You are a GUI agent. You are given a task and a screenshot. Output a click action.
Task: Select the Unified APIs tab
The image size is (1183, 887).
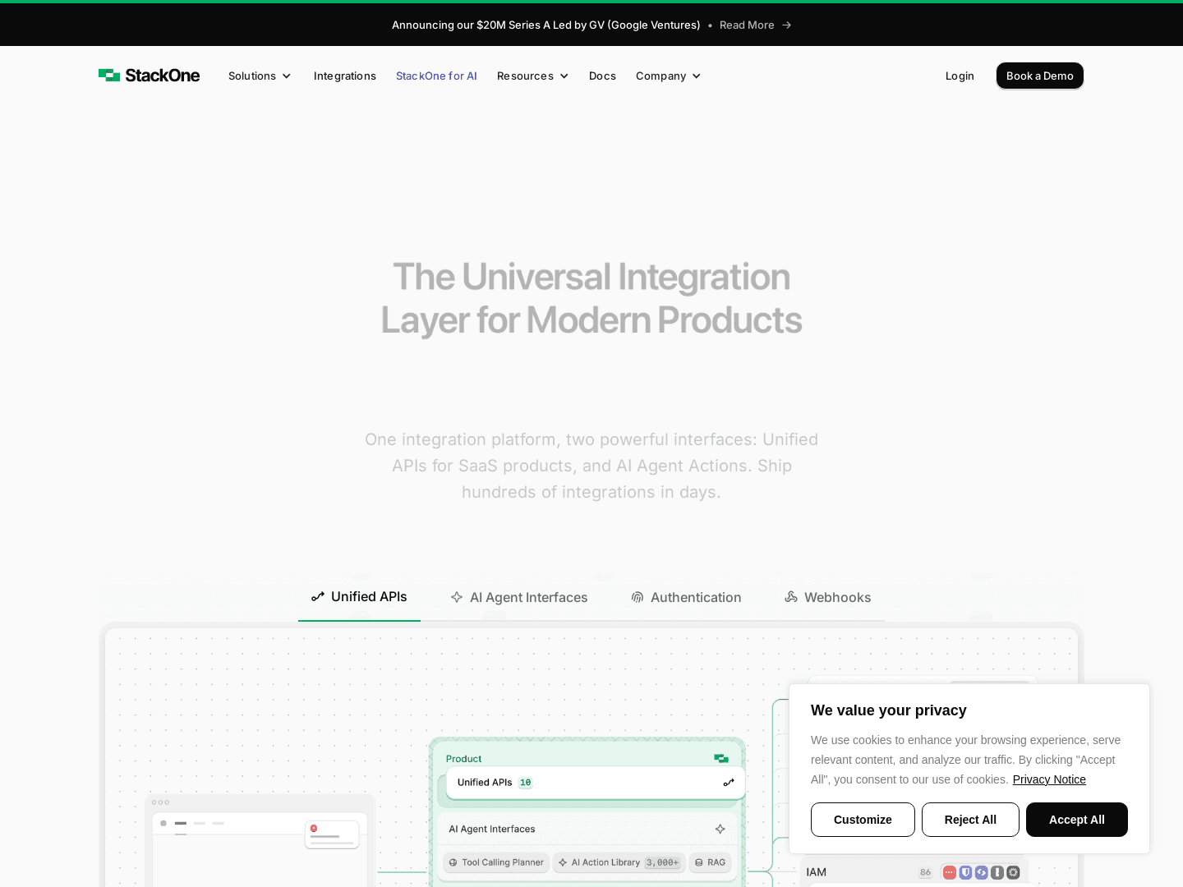[359, 597]
